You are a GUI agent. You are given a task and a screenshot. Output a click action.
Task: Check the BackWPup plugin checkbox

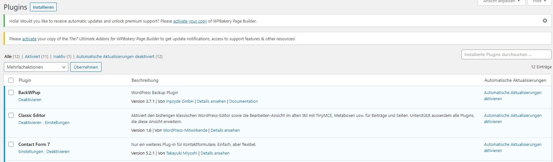[11, 92]
